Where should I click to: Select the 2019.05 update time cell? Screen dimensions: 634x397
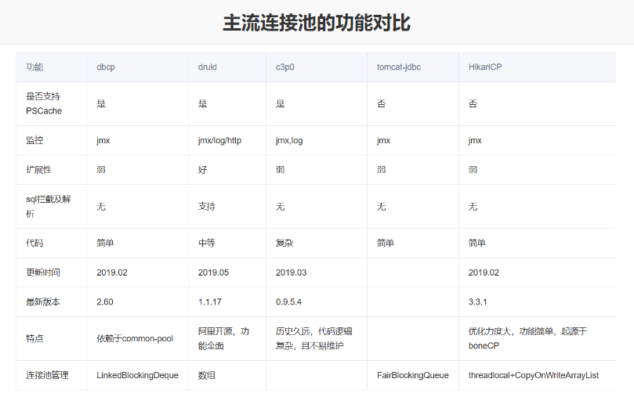[213, 272]
